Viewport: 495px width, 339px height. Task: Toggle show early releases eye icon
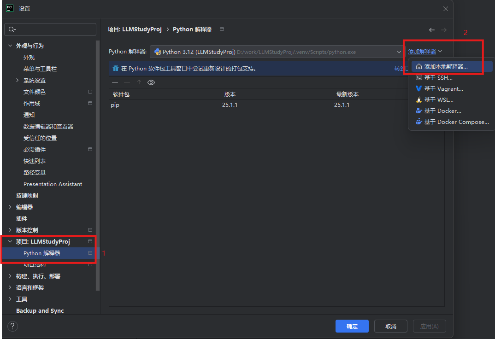click(x=151, y=82)
